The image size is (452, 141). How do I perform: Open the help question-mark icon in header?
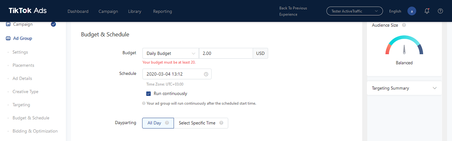pos(440,11)
